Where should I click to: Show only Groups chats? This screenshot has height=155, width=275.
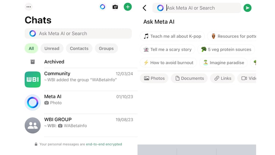point(106,48)
